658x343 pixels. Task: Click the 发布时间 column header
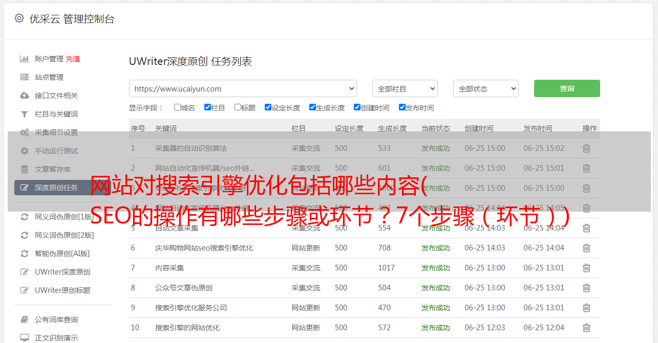point(538,128)
